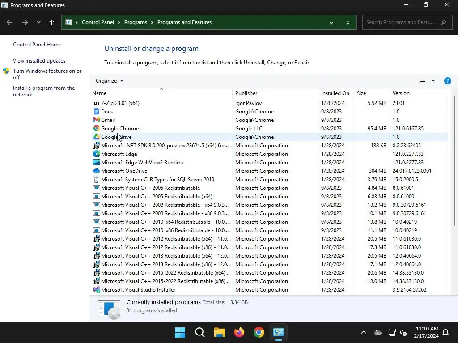Click the address bar Control Panel icon
Image resolution: width=458 pixels, height=343 pixels.
click(x=69, y=22)
